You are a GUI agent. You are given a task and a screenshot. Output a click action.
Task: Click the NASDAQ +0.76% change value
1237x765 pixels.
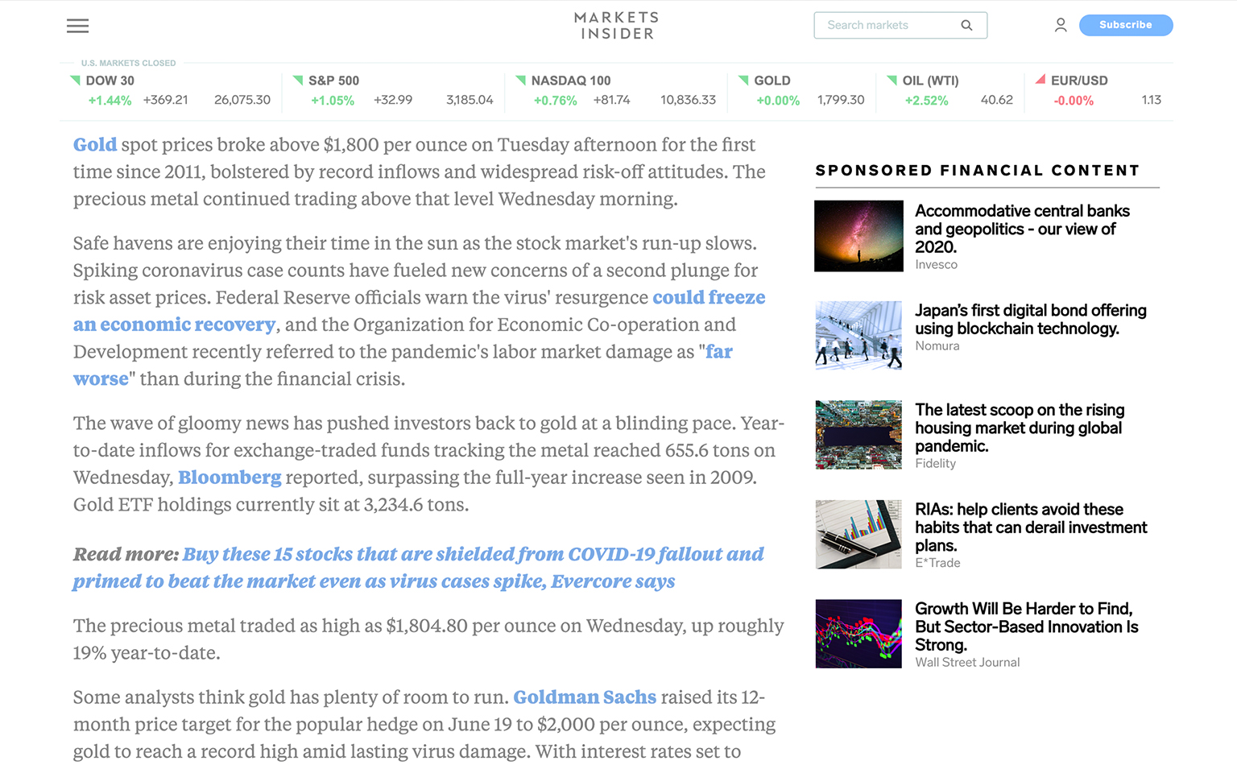pos(556,101)
